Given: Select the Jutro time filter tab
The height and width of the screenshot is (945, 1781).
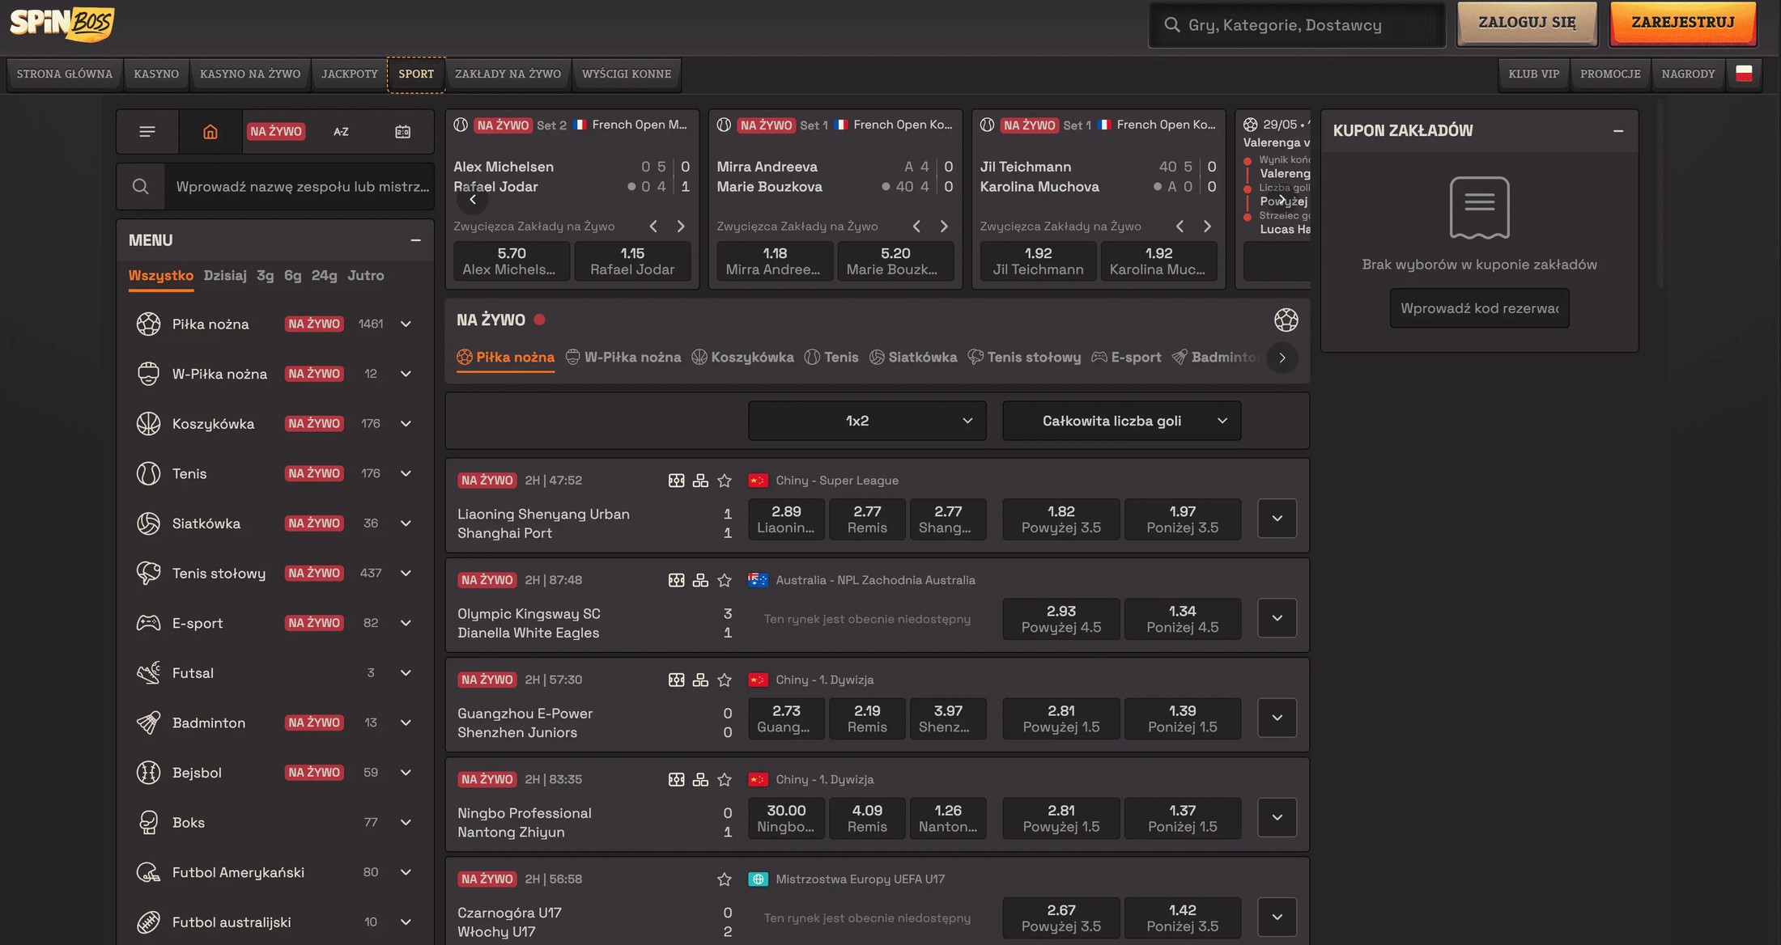Looking at the screenshot, I should 366,275.
